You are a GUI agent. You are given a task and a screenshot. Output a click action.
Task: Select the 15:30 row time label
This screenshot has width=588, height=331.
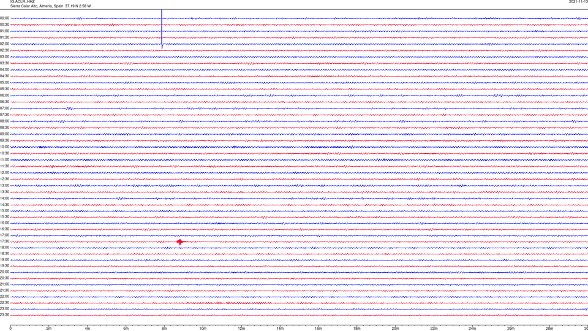coord(4,216)
